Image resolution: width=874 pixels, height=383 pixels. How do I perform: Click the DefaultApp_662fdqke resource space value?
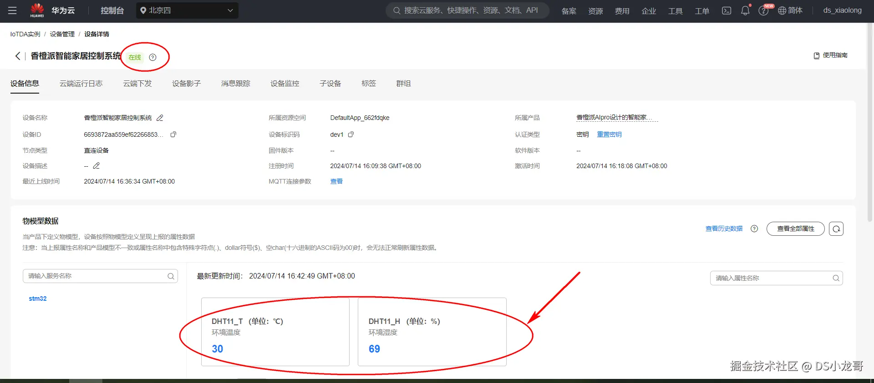360,118
